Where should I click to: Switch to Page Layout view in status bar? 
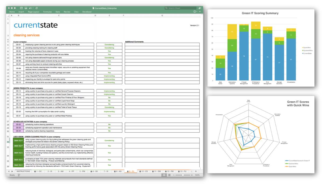click(169, 175)
